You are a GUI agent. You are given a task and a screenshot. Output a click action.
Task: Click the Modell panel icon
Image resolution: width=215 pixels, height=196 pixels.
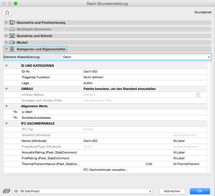point(12,42)
